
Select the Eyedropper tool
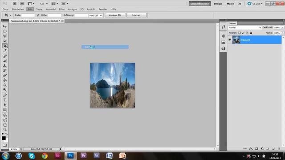(5, 51)
